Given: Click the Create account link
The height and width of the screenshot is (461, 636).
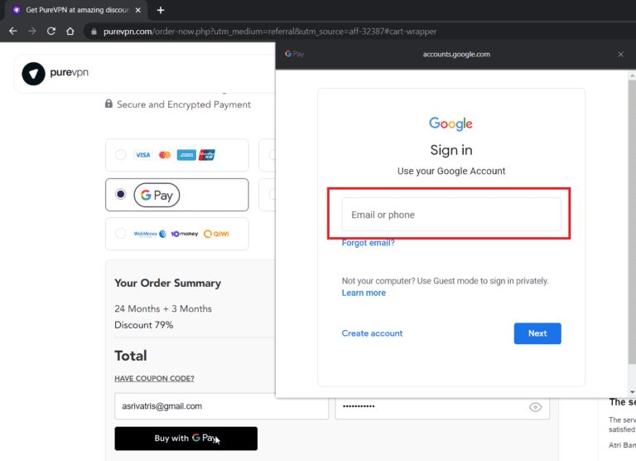Looking at the screenshot, I should [x=372, y=333].
